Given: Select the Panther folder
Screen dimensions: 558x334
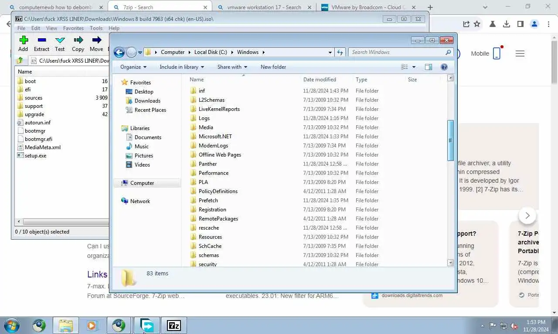Looking at the screenshot, I should point(208,164).
